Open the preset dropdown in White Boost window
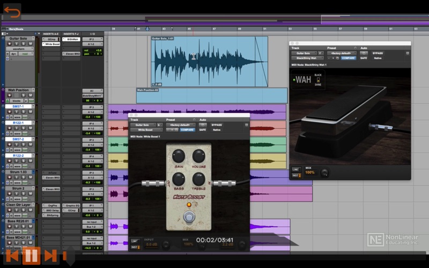The height and width of the screenshot is (268, 429). click(x=181, y=125)
